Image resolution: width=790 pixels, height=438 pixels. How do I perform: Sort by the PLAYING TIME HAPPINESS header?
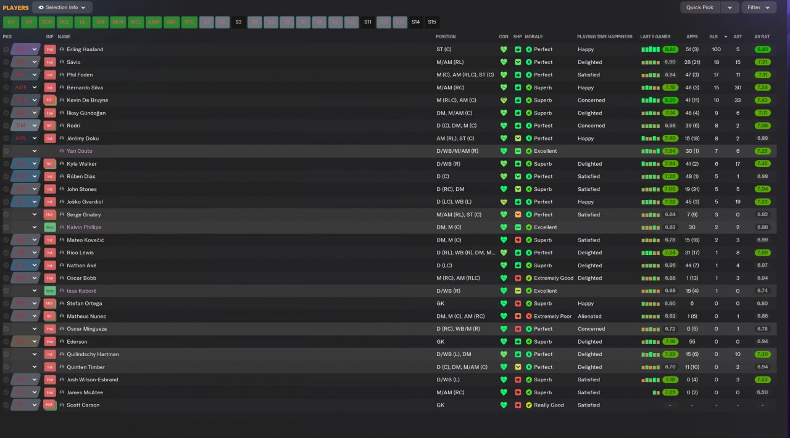click(605, 36)
